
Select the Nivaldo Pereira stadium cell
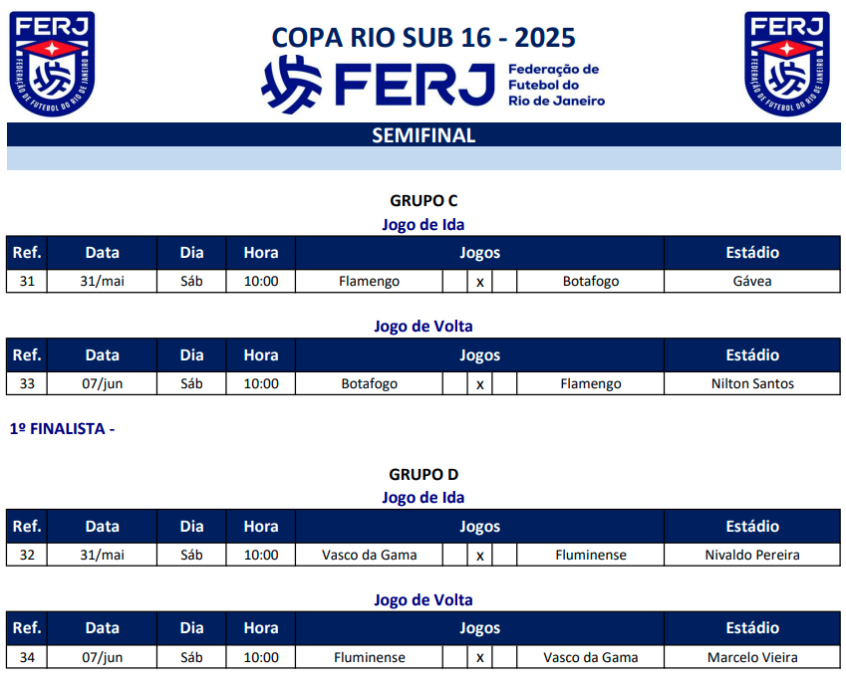pos(752,555)
